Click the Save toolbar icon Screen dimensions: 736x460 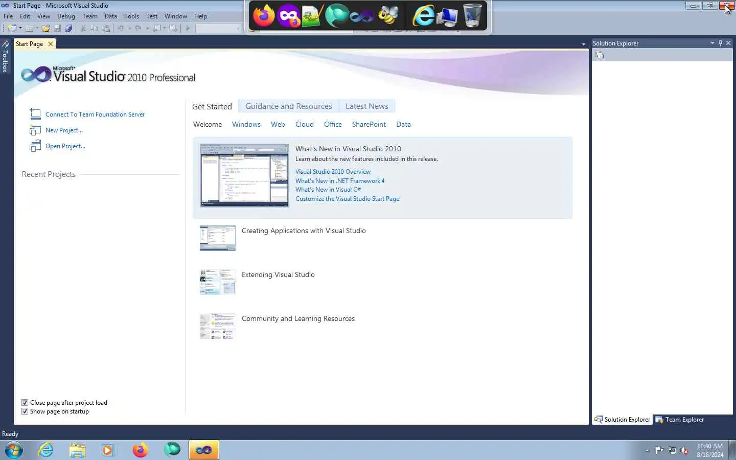(x=57, y=29)
